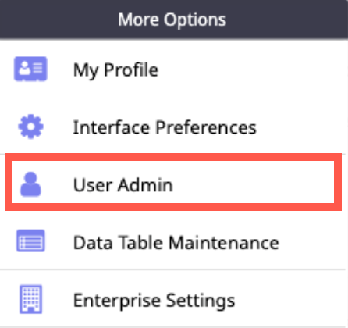Click the Data Table Maintenance table icon
Viewport: 348px width, 328px height.
click(x=30, y=241)
